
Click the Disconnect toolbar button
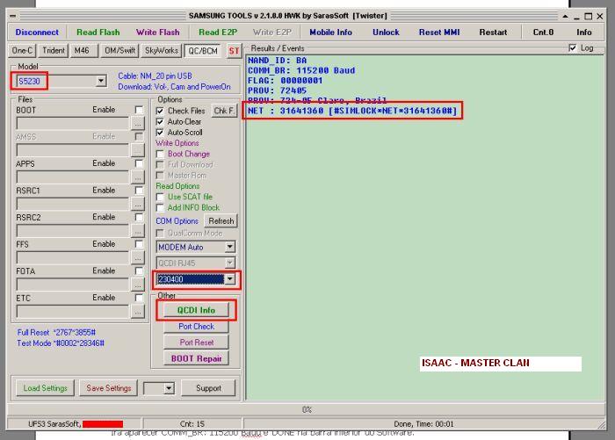37,32
